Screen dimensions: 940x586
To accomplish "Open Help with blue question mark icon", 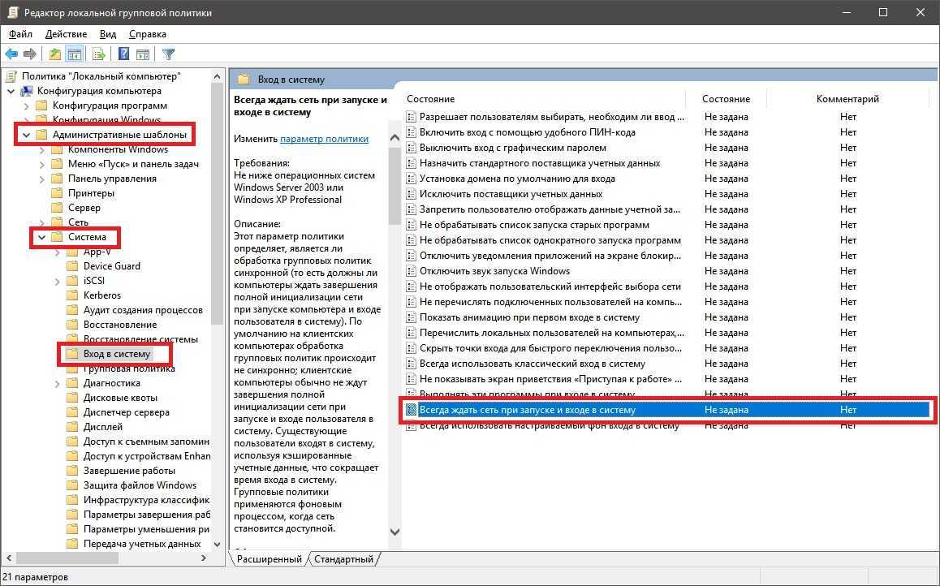I will click(123, 54).
